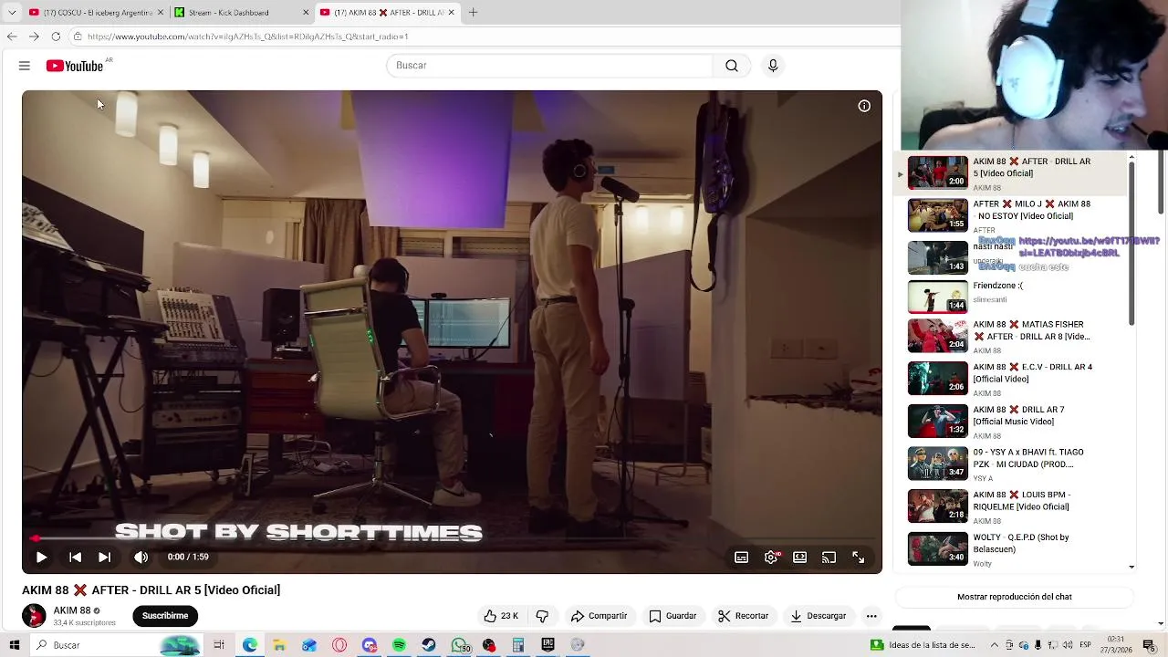
Task: Open Spotify from taskbar
Action: 399,645
